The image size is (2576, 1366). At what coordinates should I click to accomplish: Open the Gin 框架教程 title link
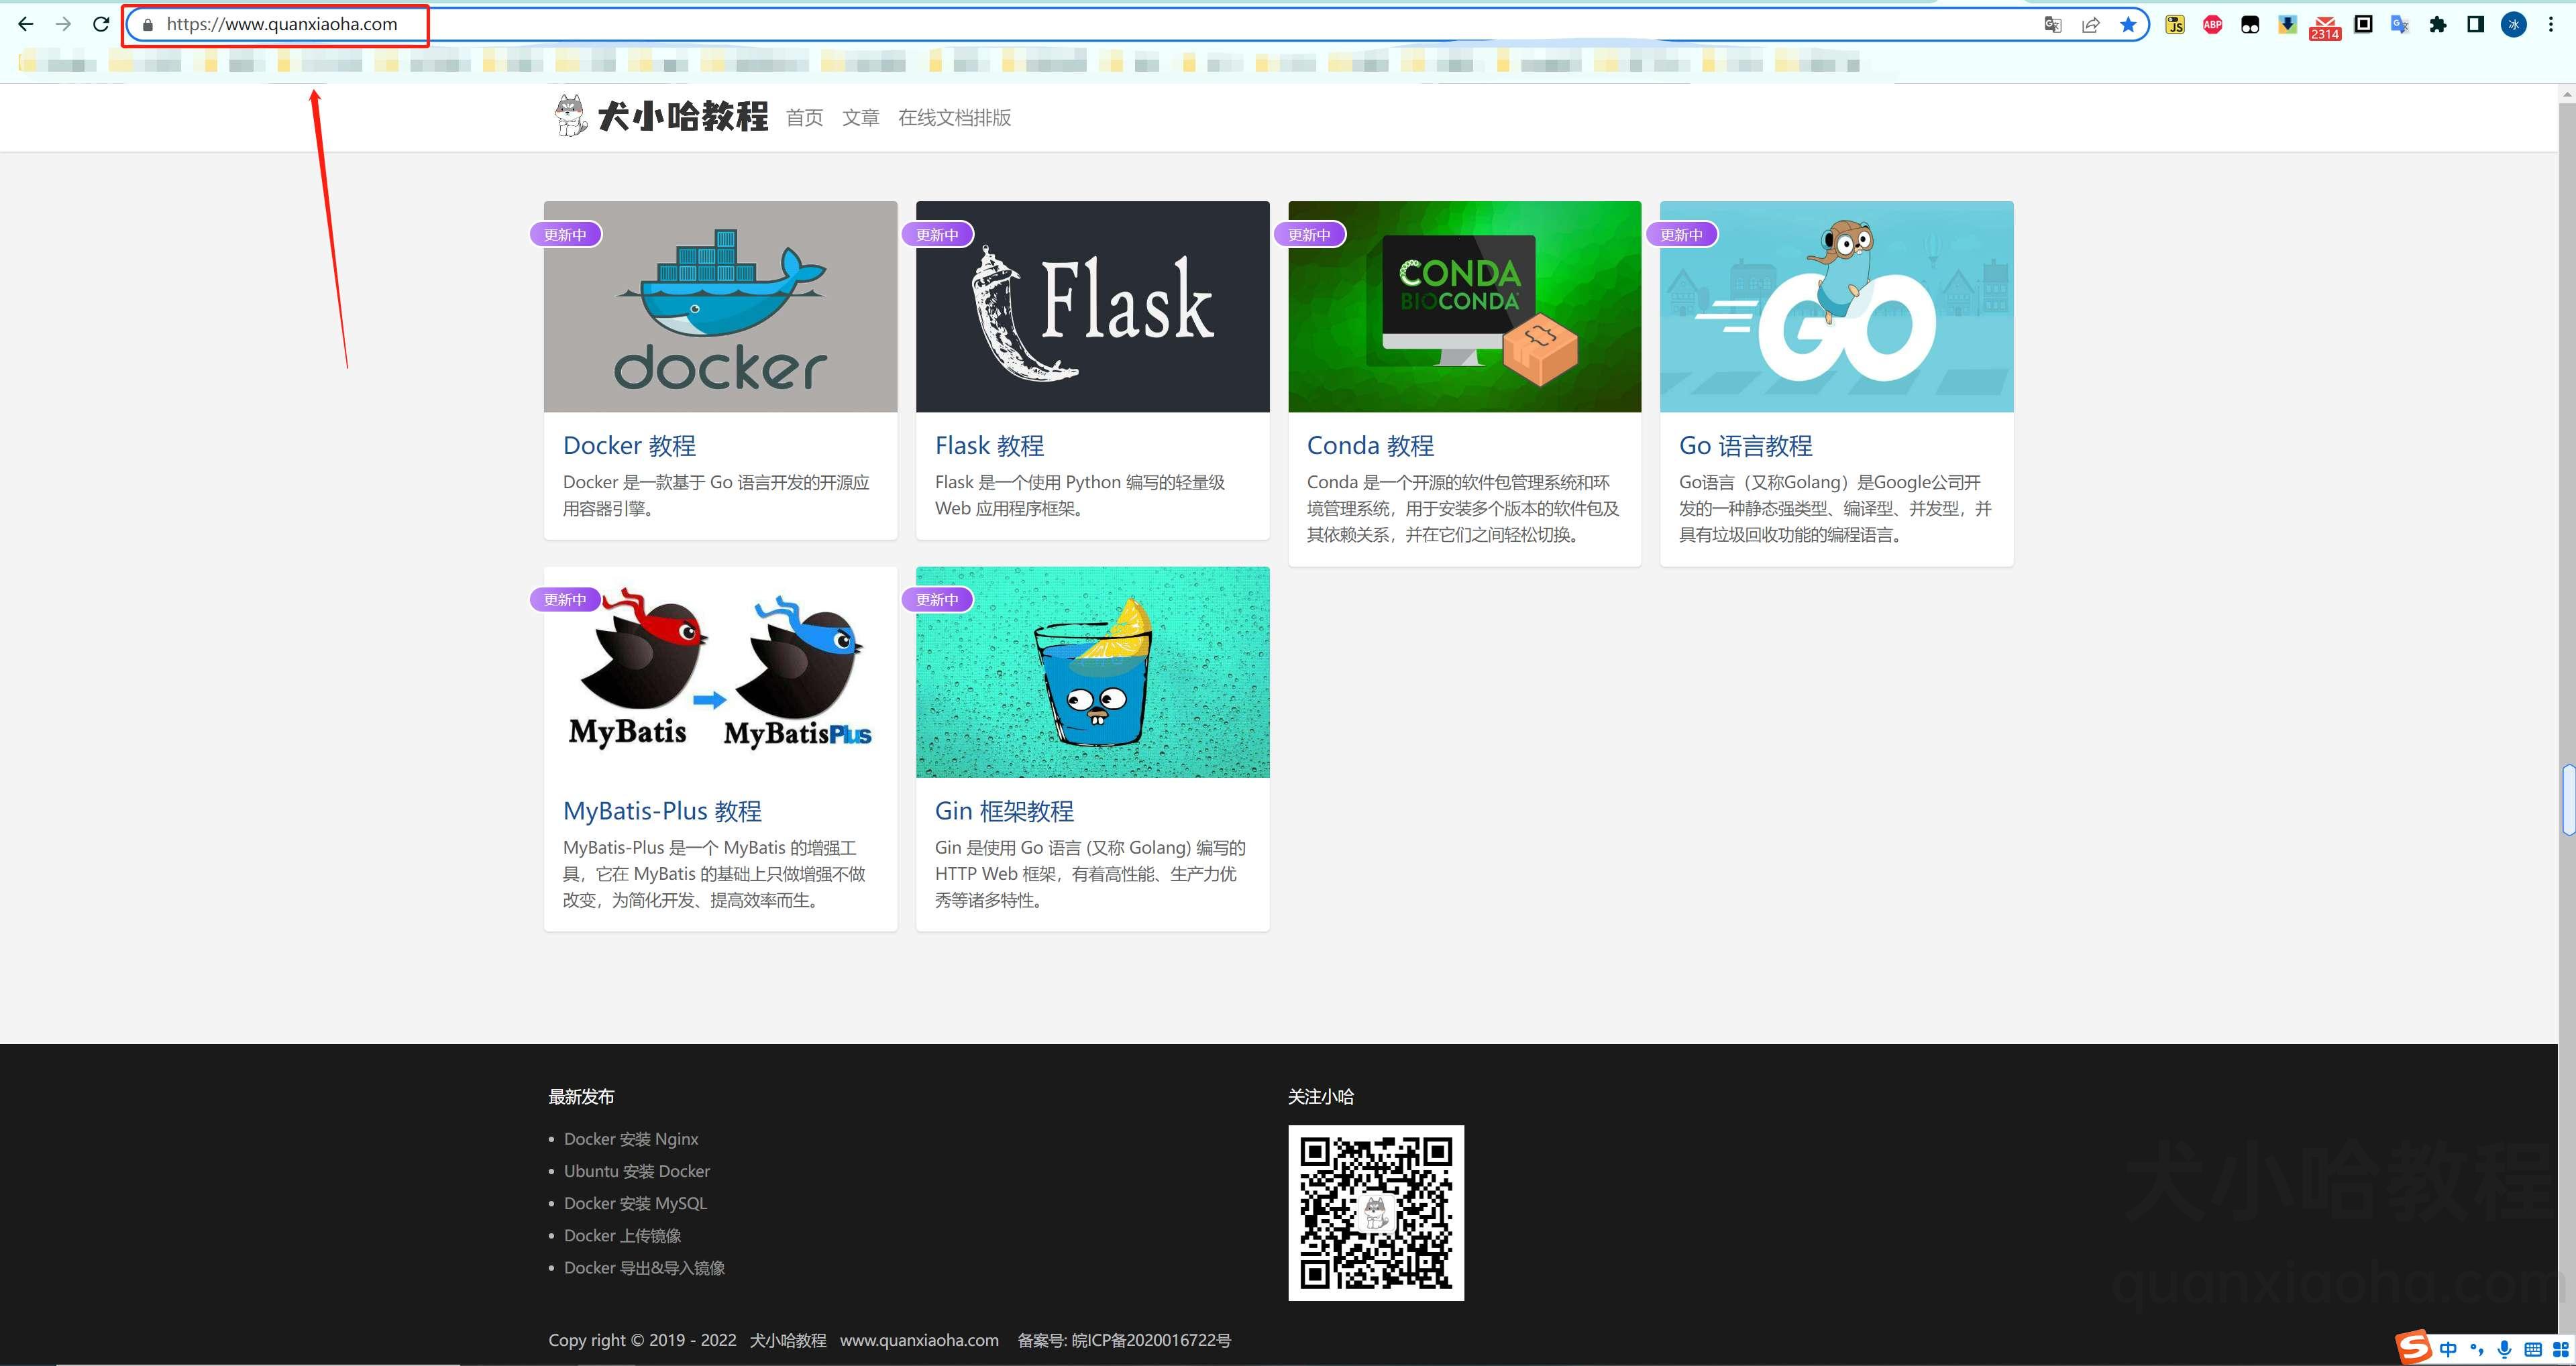(1005, 810)
